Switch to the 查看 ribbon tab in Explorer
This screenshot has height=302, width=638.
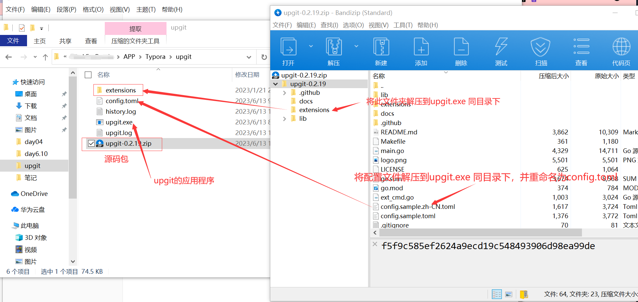click(x=91, y=41)
